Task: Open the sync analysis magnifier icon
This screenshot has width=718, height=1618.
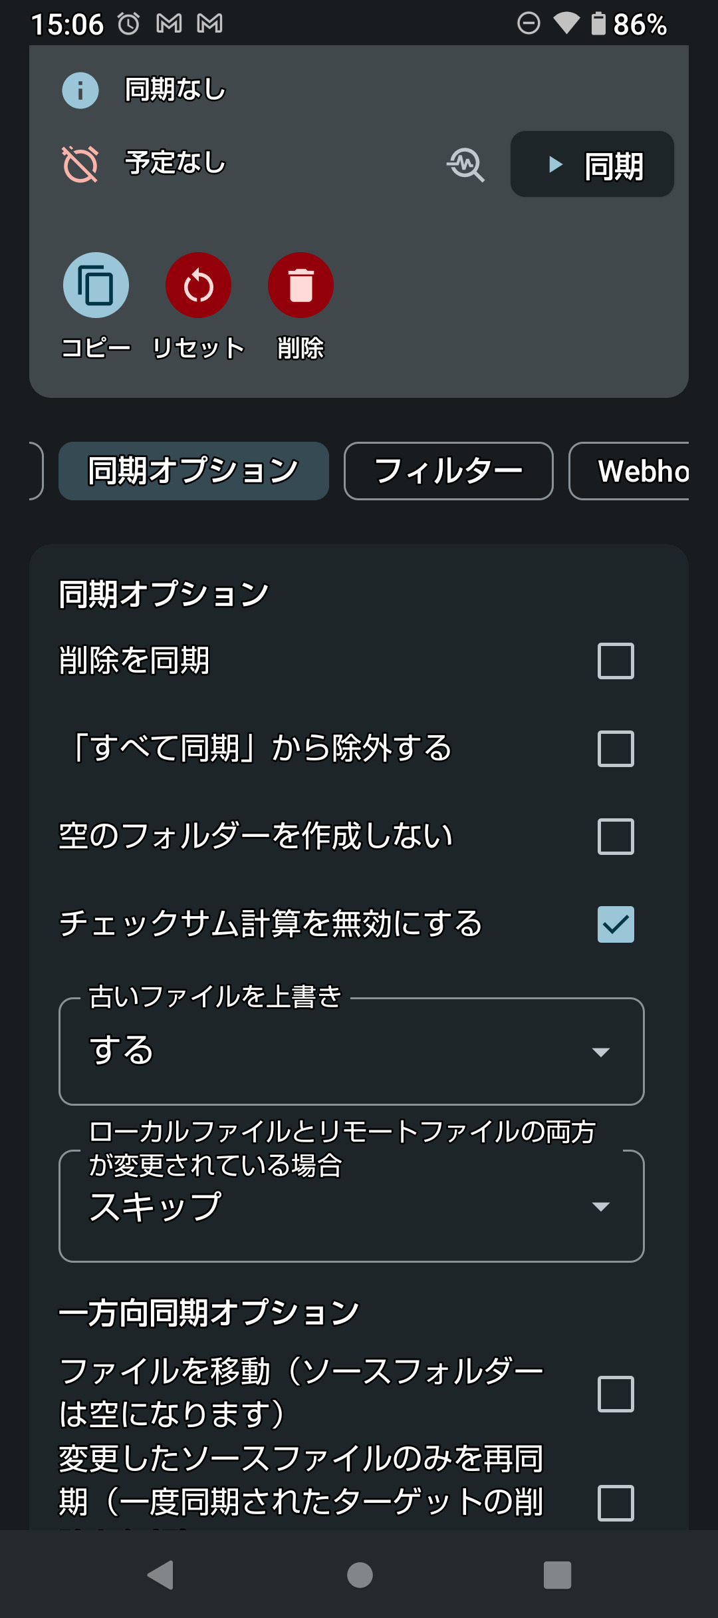Action: pos(466,164)
